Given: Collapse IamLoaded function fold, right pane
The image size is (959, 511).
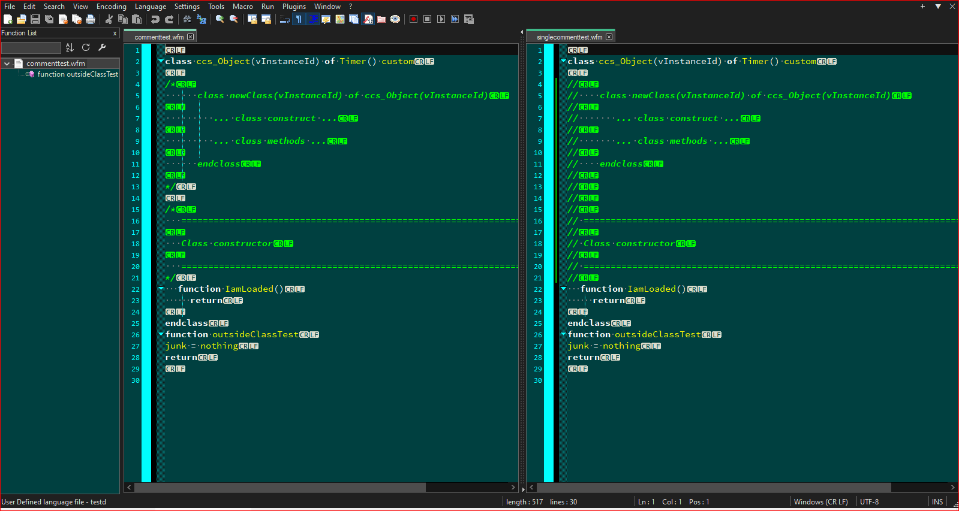Looking at the screenshot, I should pyautogui.click(x=563, y=289).
